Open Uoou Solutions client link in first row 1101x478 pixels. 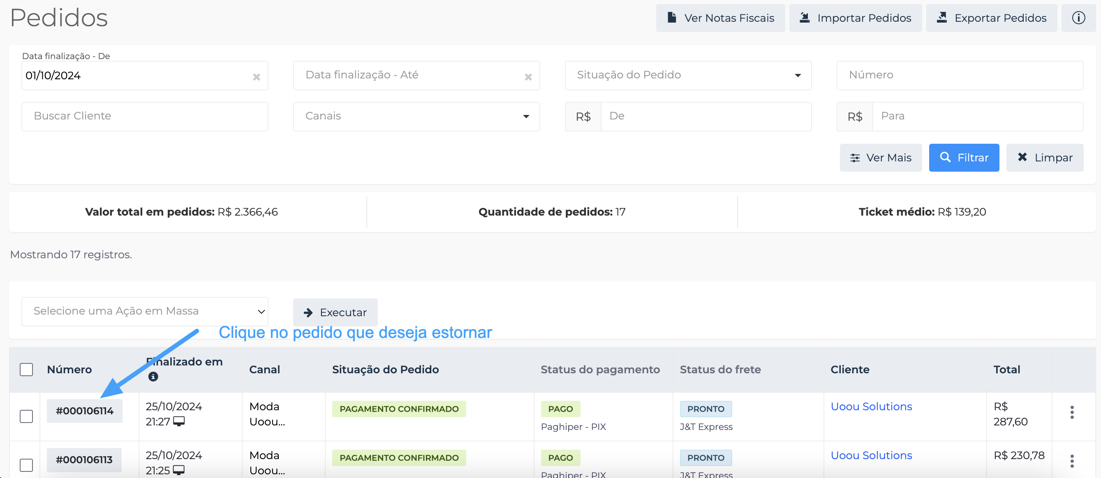pos(871,407)
